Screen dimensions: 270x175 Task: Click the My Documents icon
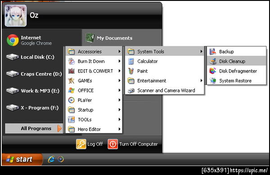click(x=90, y=38)
